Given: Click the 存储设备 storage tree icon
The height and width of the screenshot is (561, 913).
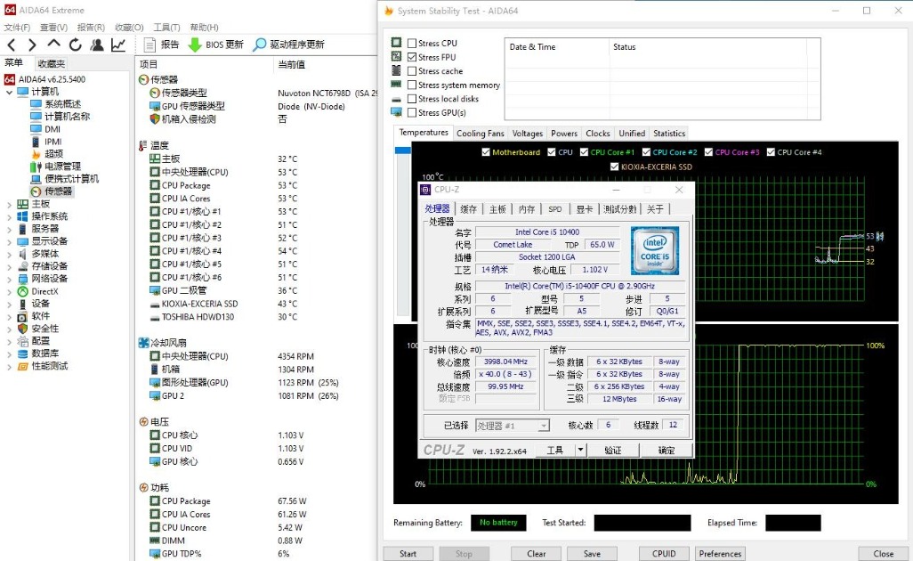Looking at the screenshot, I should (23, 266).
